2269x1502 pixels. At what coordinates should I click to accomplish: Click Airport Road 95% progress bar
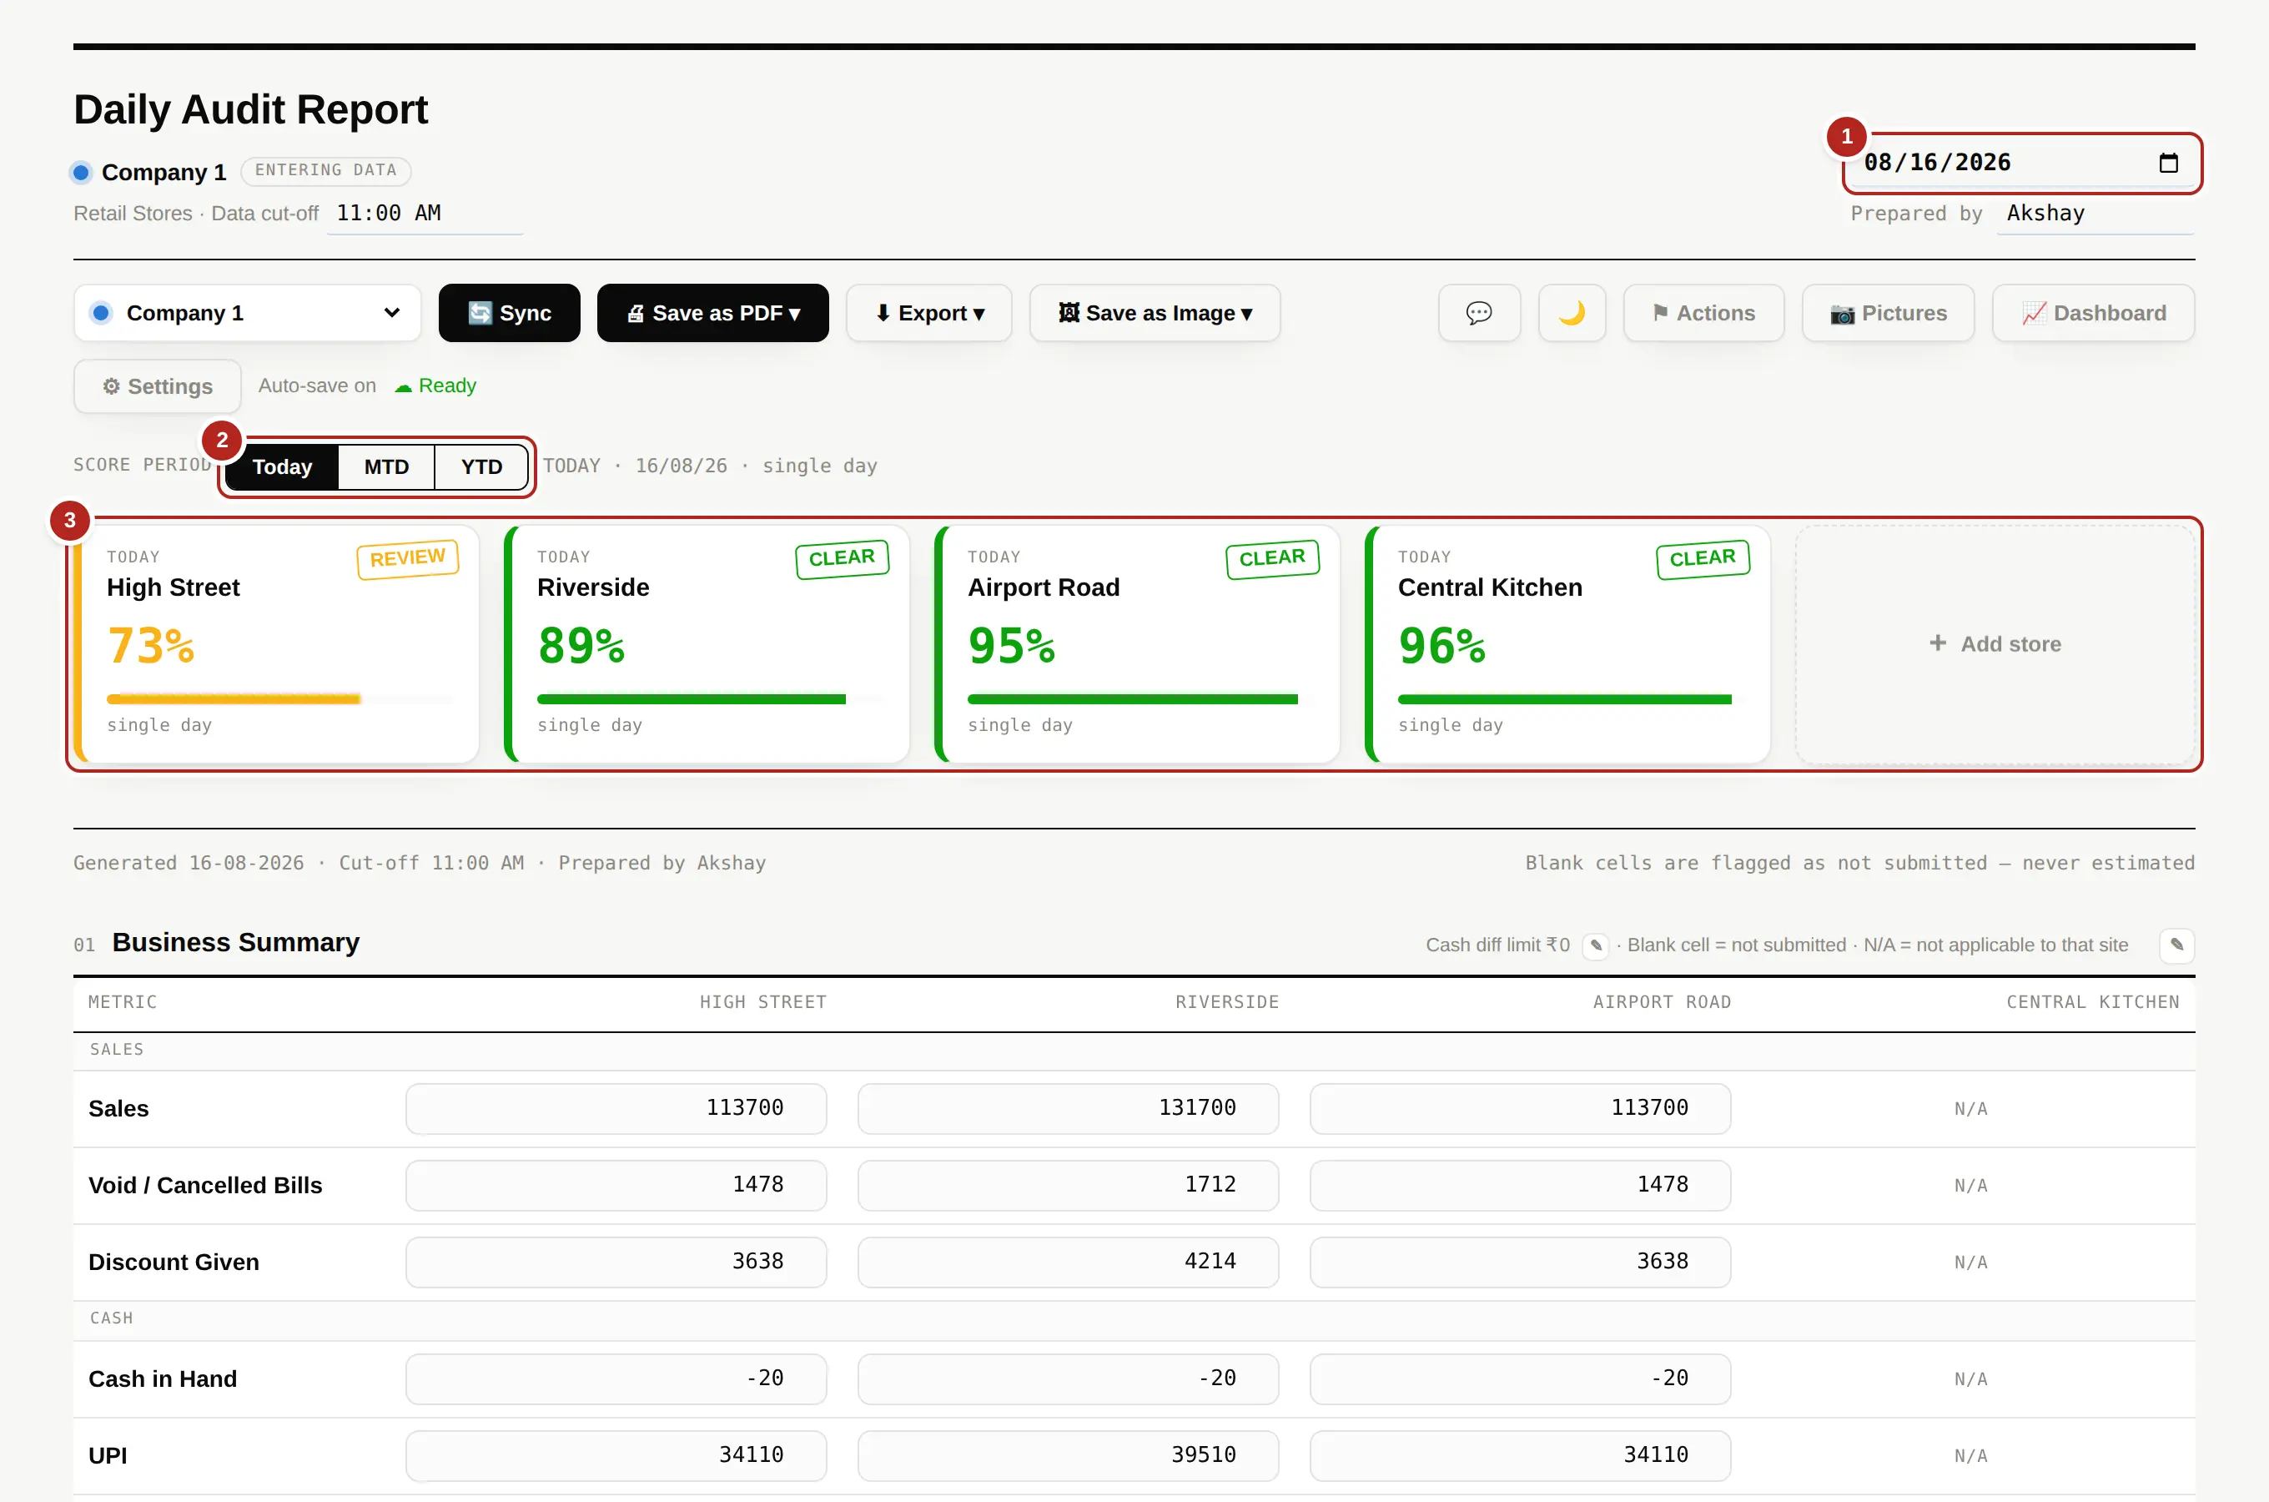tap(1140, 699)
